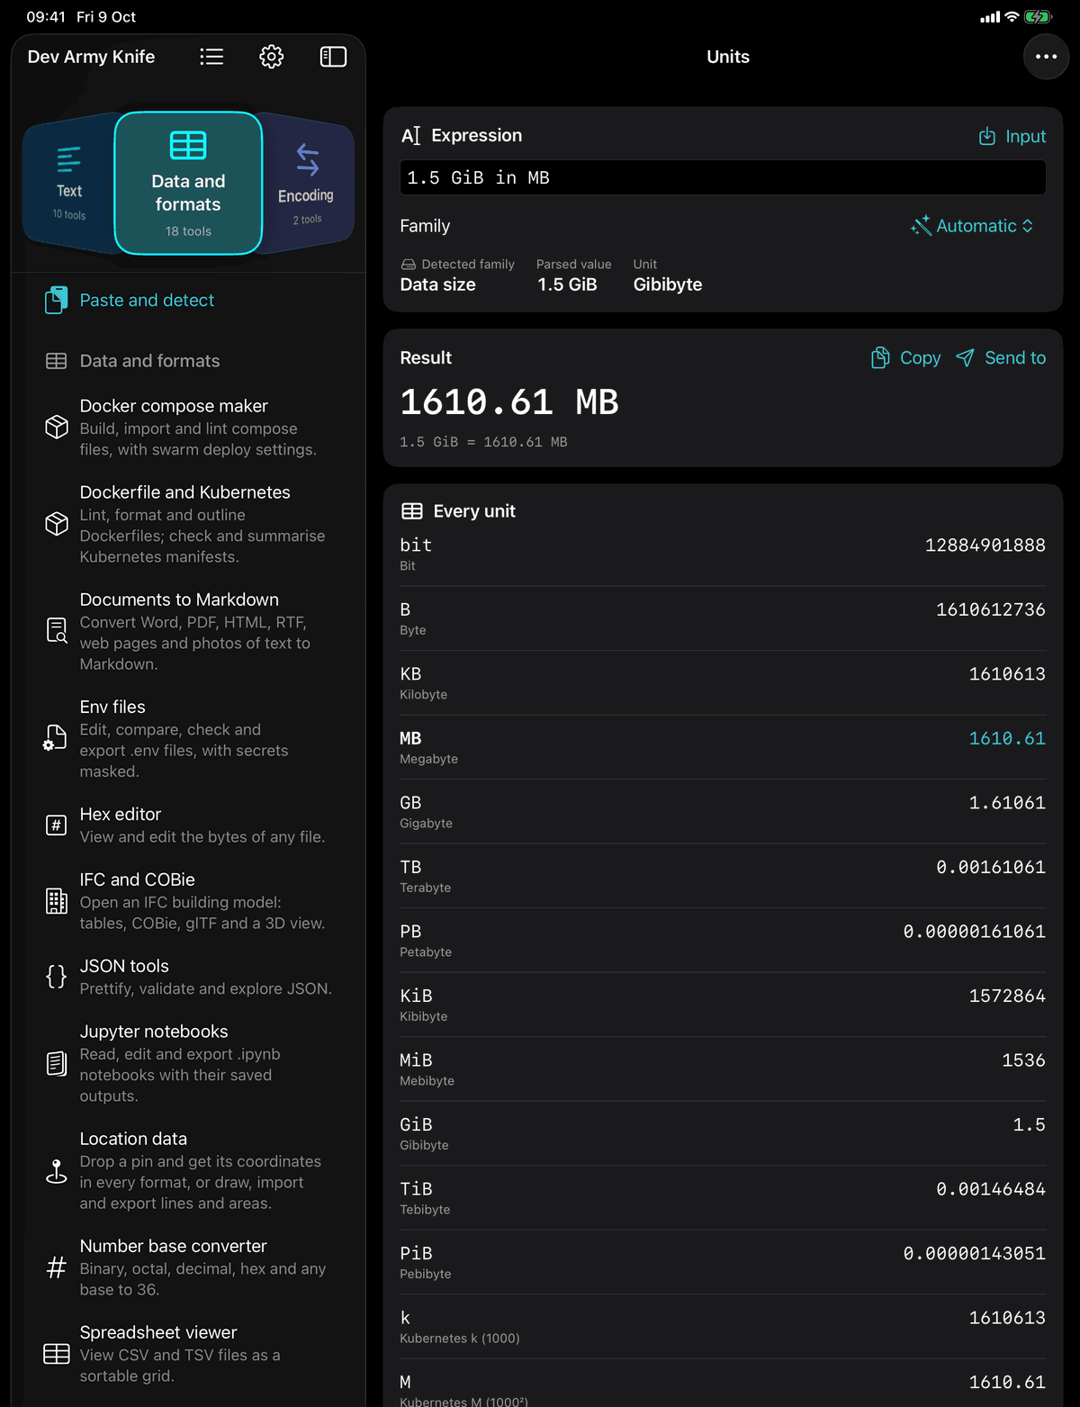Click the Detected family drive icon
This screenshot has width=1080, height=1407.
tap(409, 265)
